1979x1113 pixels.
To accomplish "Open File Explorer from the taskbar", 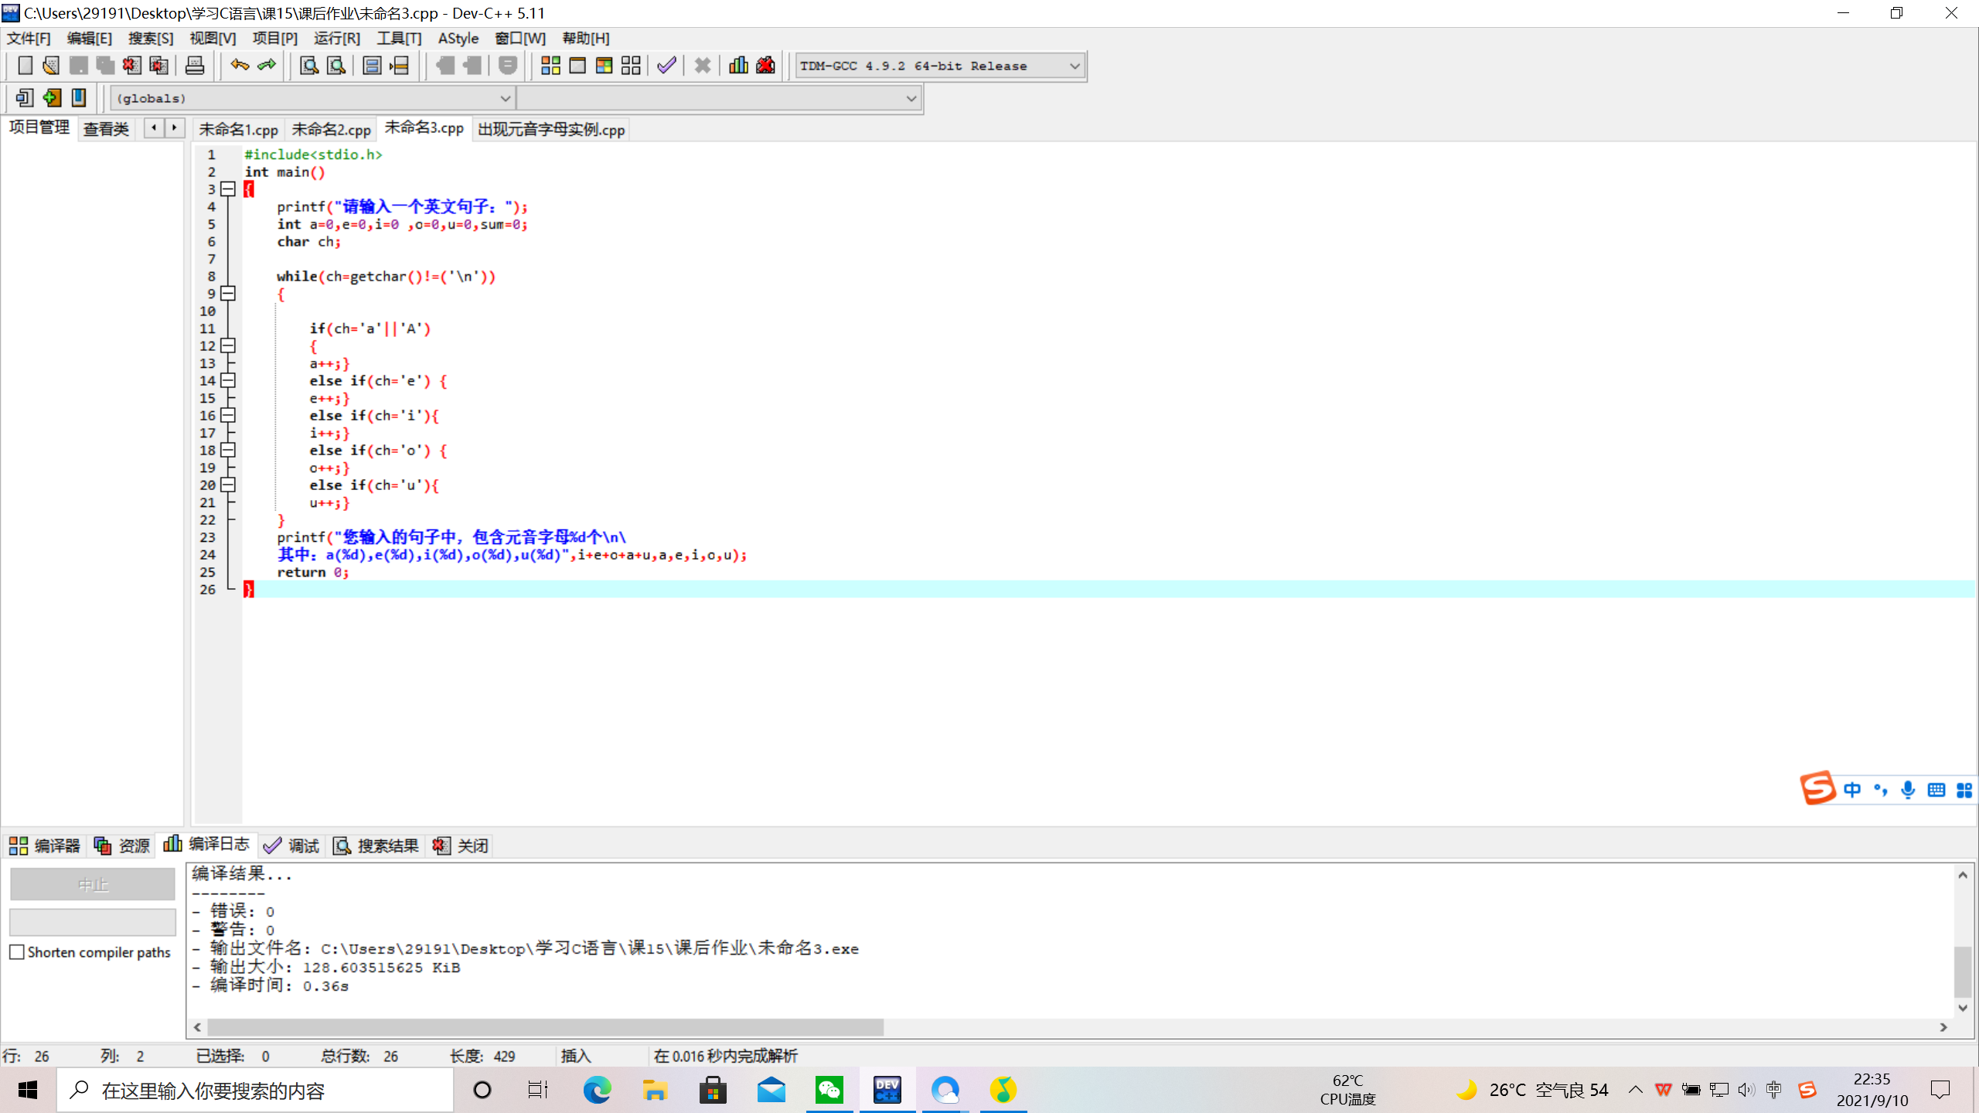I will (655, 1091).
